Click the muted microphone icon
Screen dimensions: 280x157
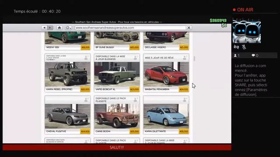244,47
